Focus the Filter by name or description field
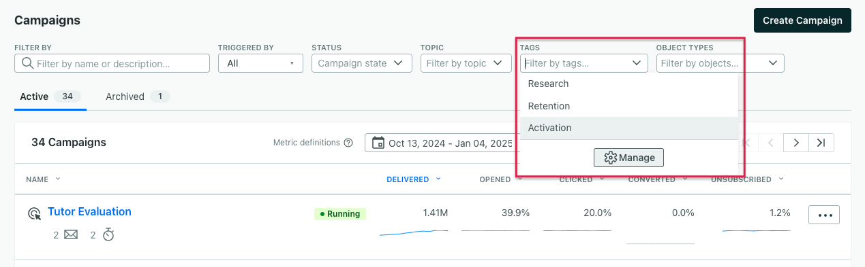865x267 pixels. pyautogui.click(x=112, y=63)
